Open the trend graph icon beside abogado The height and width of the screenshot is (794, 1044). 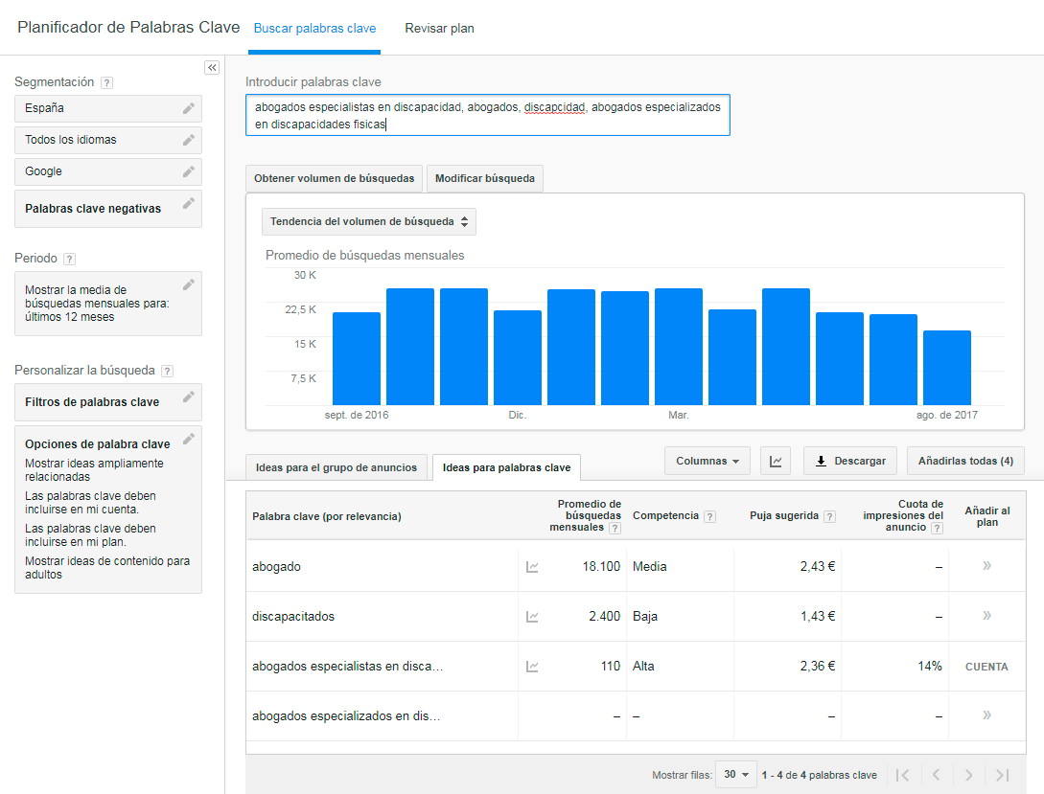(x=531, y=566)
